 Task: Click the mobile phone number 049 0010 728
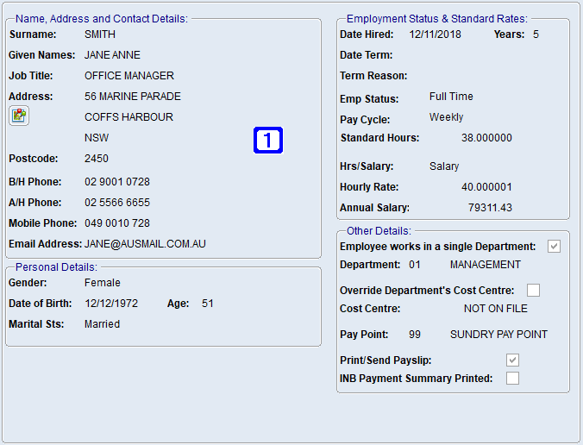tap(117, 223)
